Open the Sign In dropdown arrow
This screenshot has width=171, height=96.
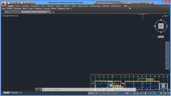(138, 3)
